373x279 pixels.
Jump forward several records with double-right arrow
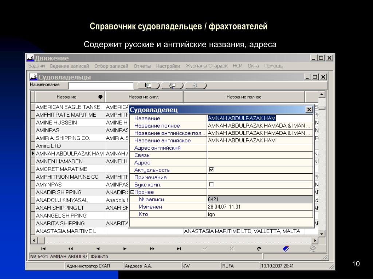pyautogui.click(x=152, y=248)
